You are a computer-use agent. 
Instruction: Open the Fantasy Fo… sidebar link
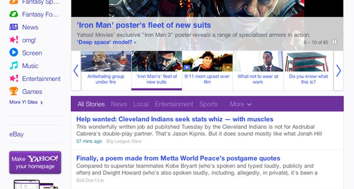point(40,15)
